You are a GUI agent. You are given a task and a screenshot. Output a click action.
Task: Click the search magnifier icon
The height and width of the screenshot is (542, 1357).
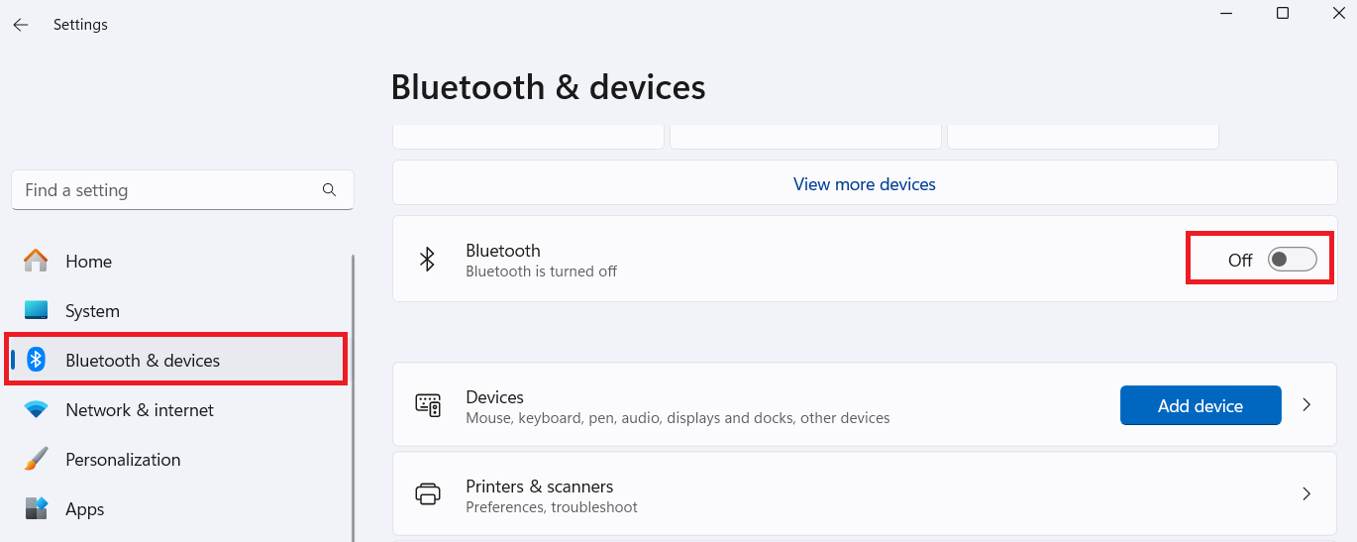[x=330, y=190]
